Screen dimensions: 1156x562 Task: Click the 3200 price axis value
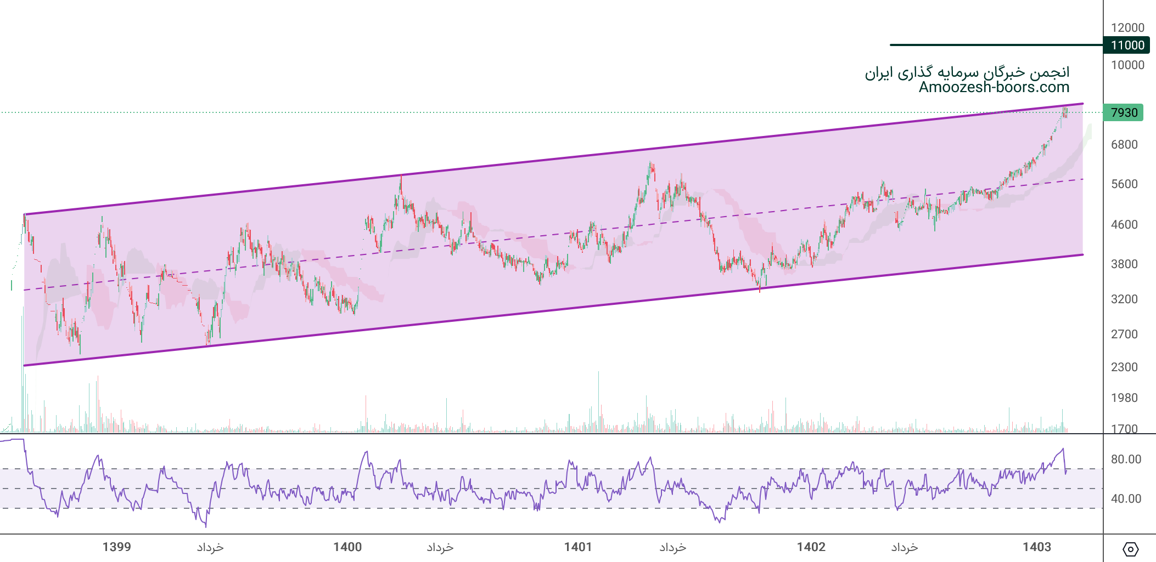coord(1124,299)
